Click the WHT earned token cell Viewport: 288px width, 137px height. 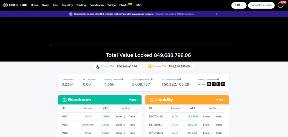tap(88, 117)
